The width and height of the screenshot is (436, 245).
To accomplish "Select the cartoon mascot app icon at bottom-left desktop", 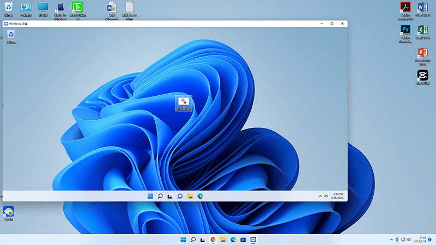I will [x=9, y=213].
